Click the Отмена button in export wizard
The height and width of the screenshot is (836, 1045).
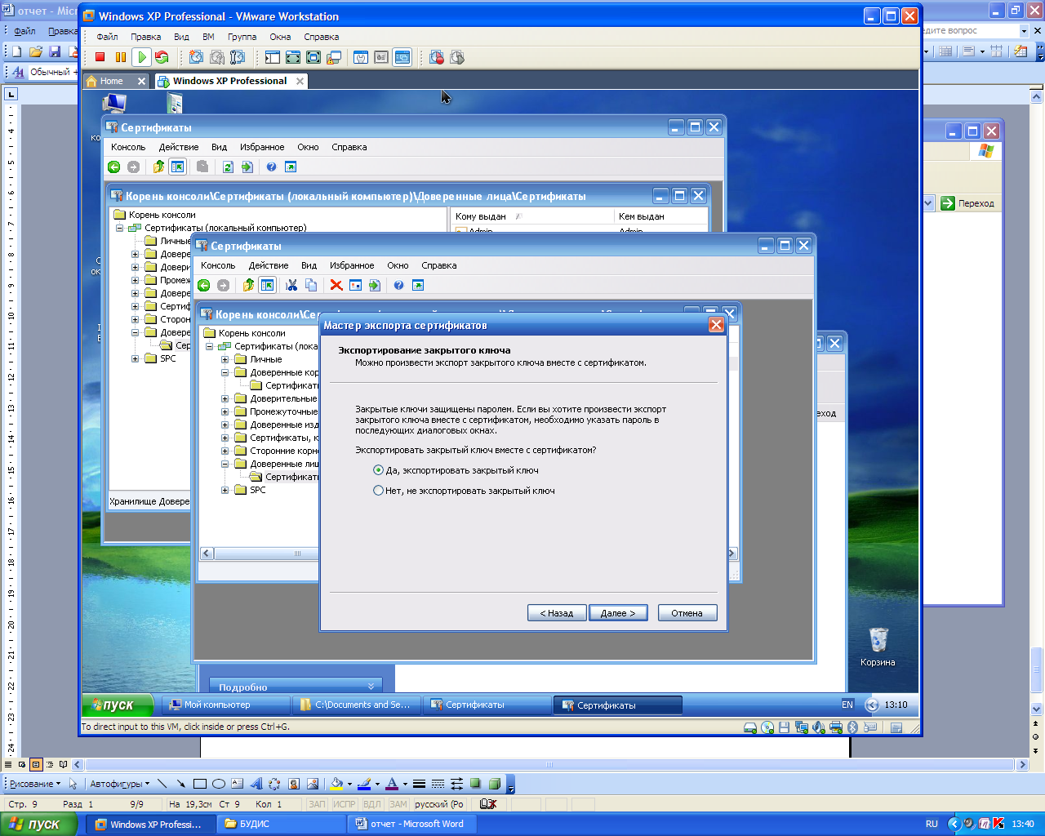pyautogui.click(x=687, y=613)
